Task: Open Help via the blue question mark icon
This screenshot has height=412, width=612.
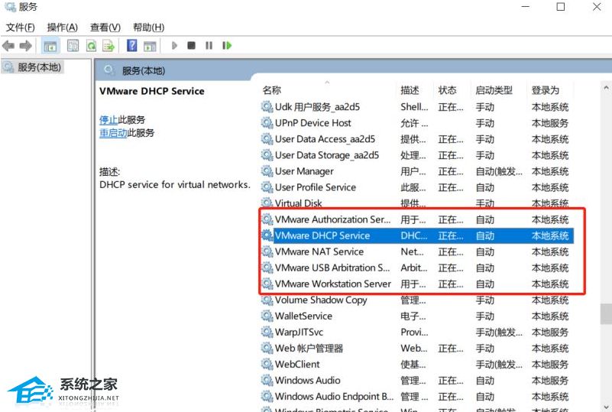Action: [132, 46]
